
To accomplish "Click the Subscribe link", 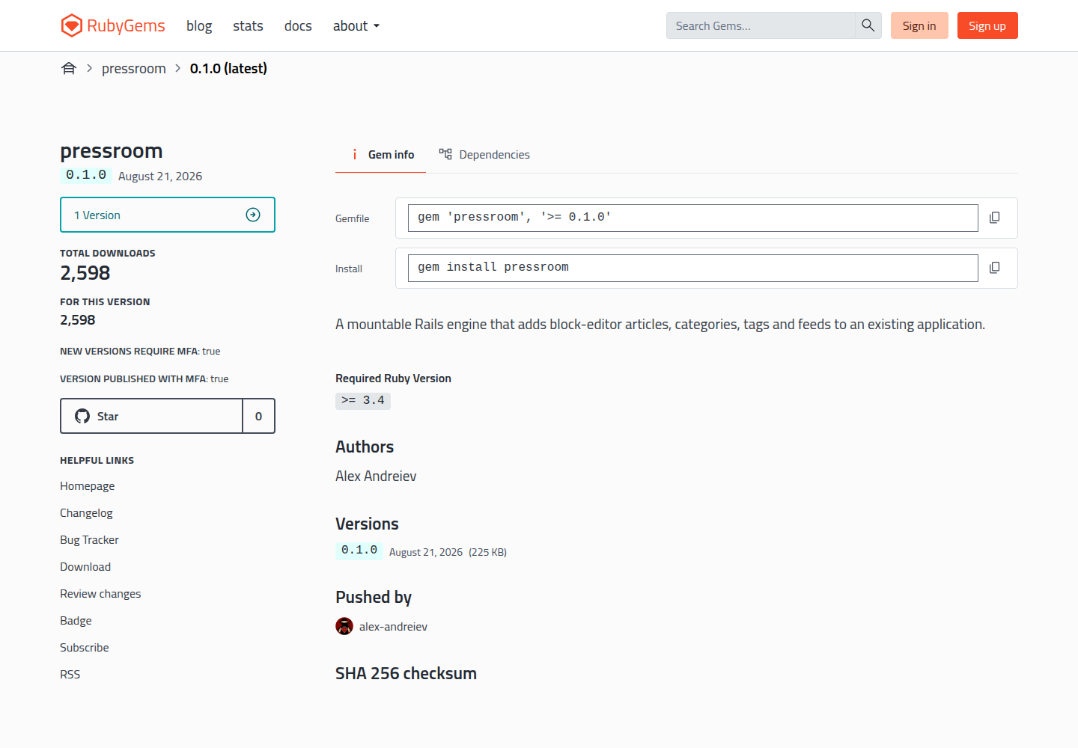I will tap(85, 648).
